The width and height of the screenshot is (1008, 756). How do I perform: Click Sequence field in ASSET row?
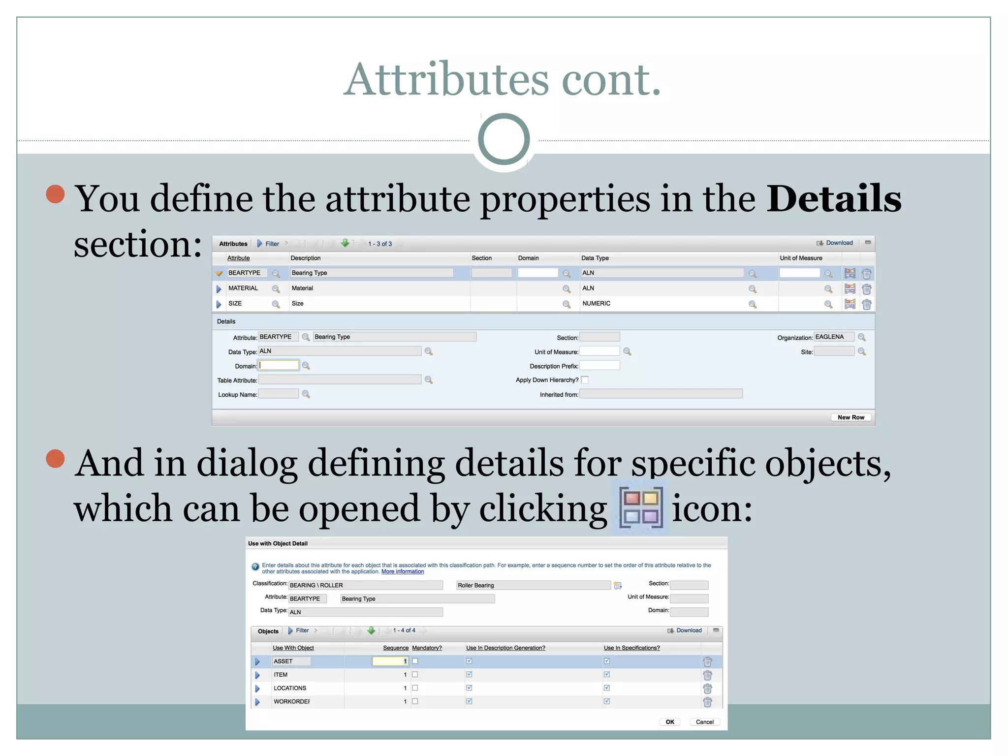pyautogui.click(x=390, y=661)
